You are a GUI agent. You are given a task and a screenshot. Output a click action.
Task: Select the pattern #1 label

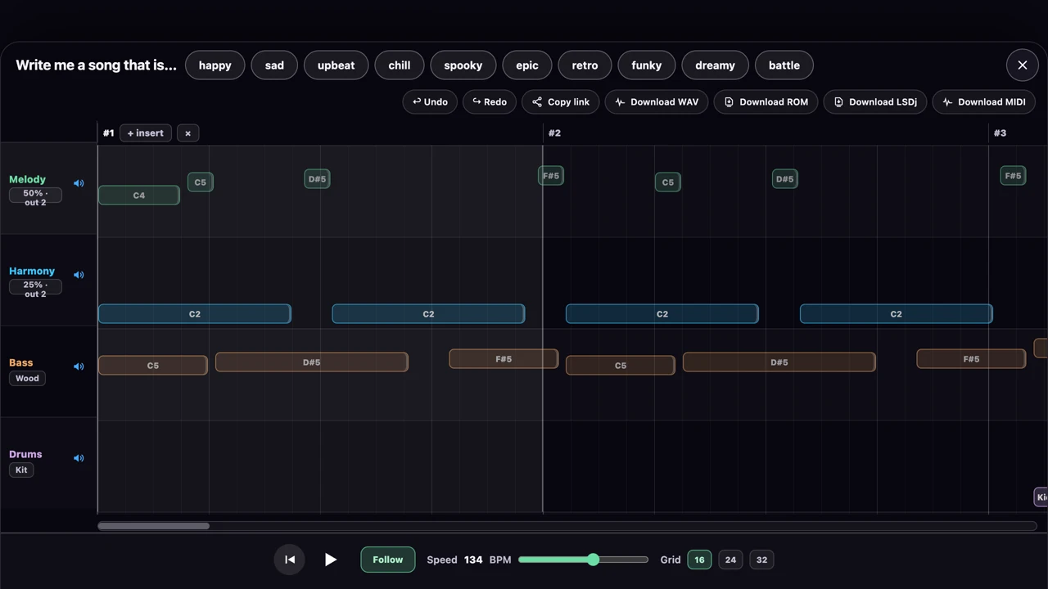(108, 133)
